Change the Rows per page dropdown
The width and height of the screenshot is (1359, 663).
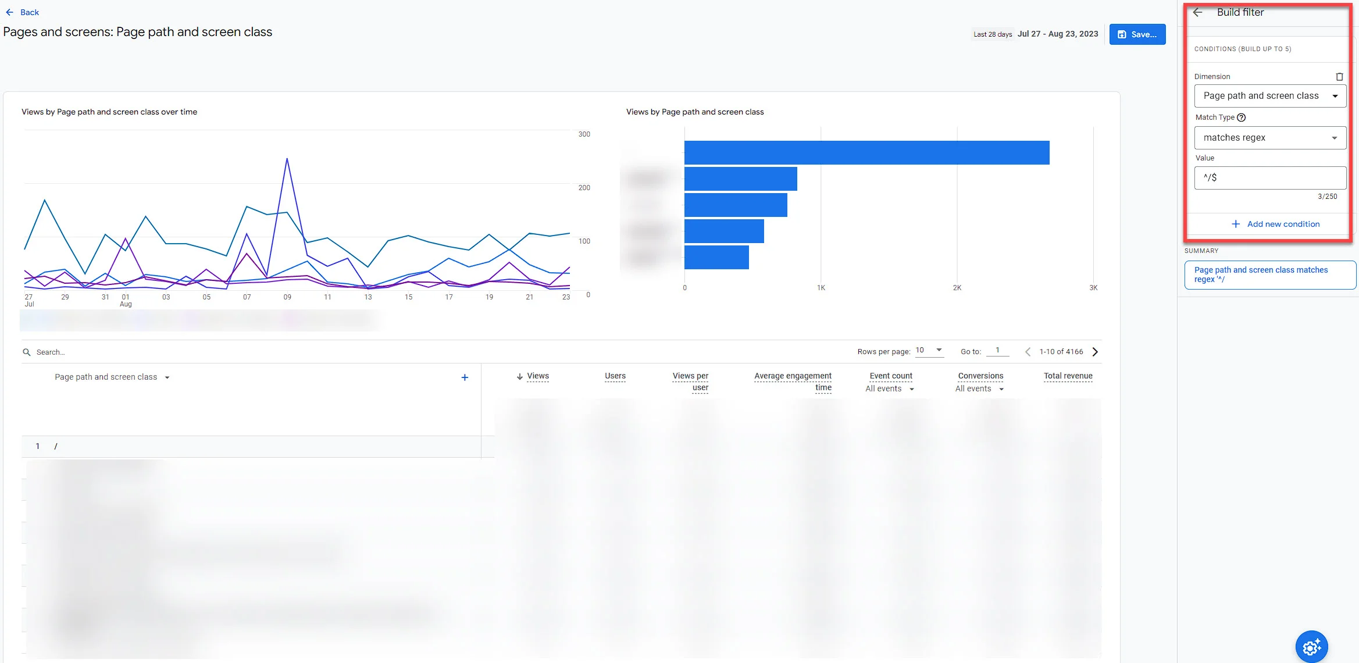pos(929,350)
